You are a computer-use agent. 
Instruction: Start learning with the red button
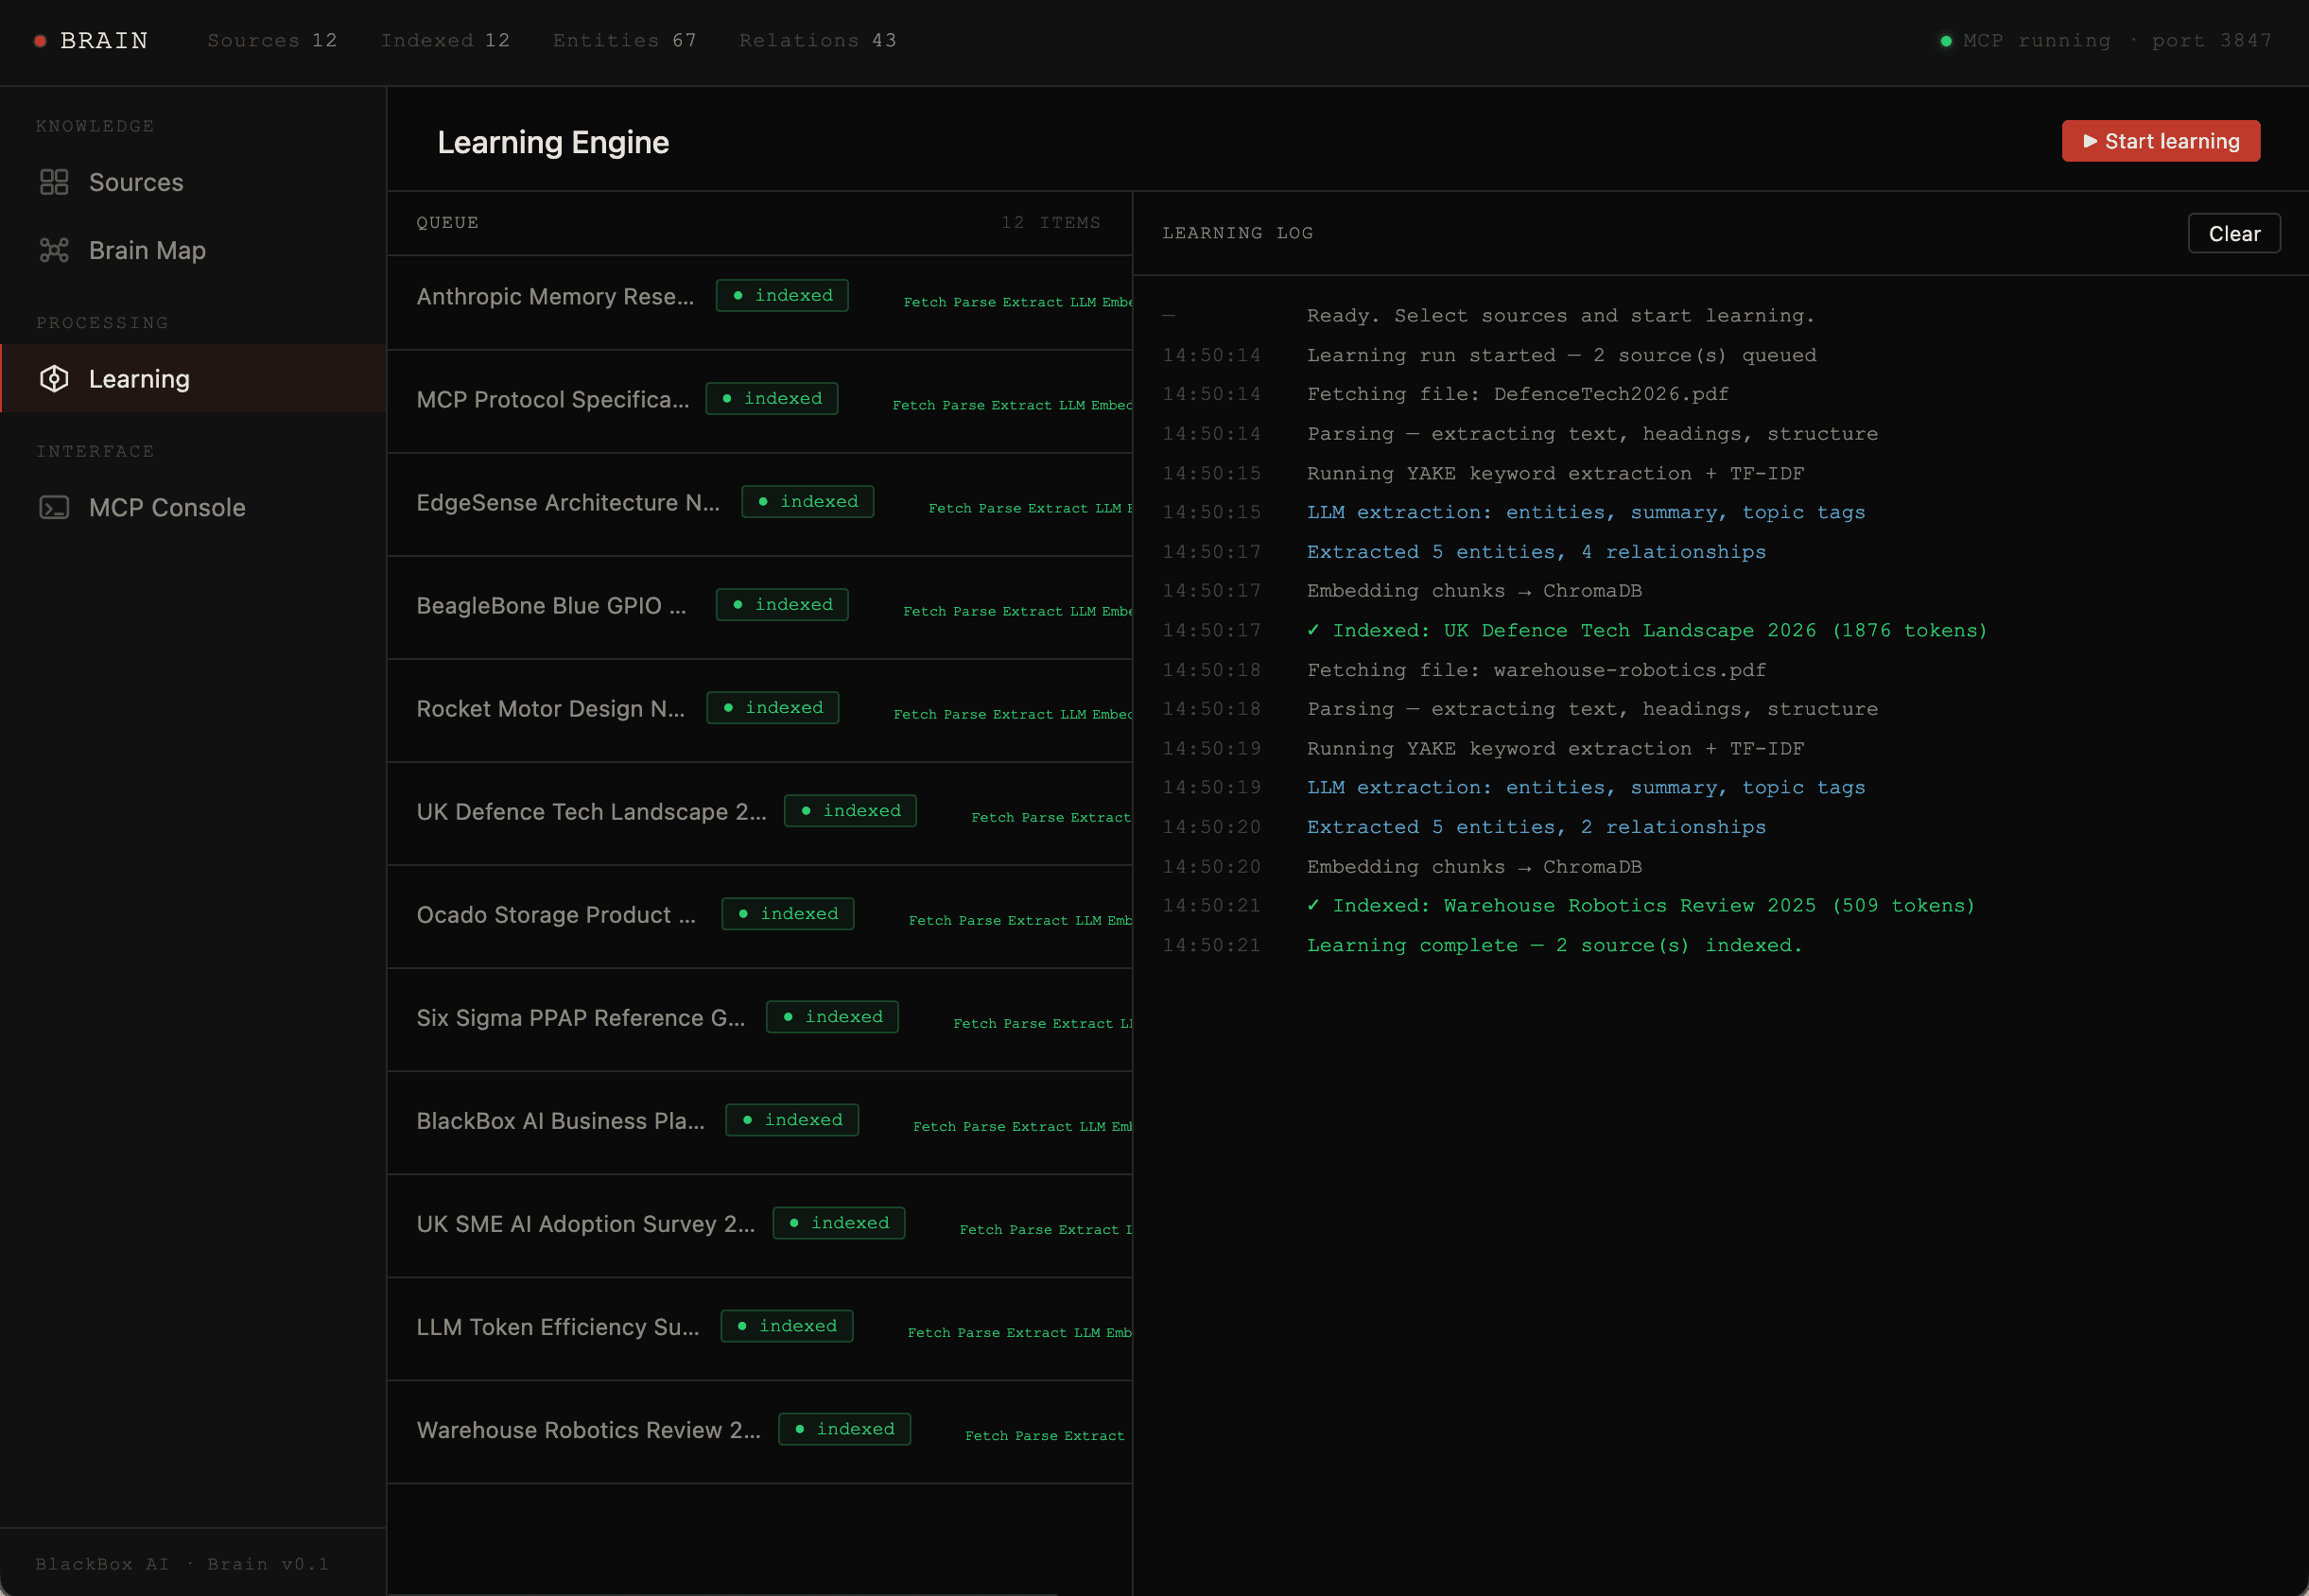2160,141
